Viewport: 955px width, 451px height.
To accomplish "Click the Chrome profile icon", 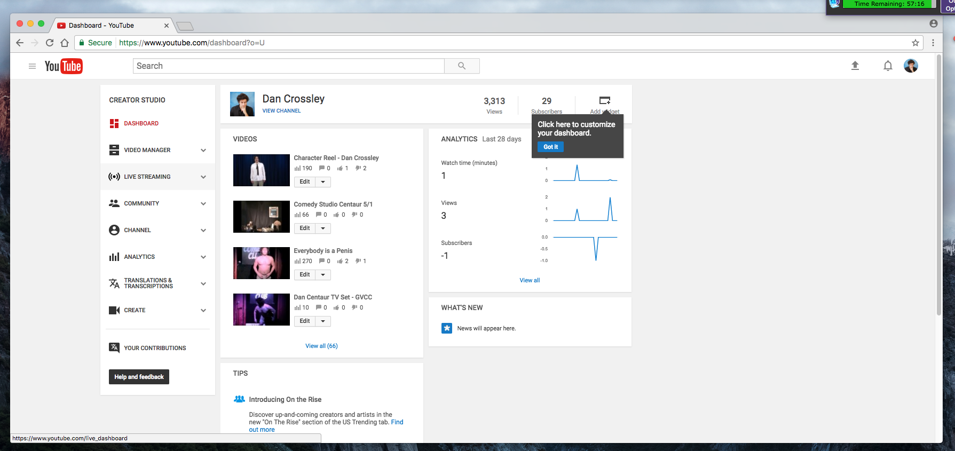I will tap(934, 23).
